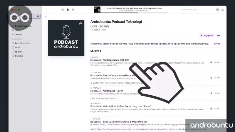Open the now playing episode artwork
The height and width of the screenshot is (132, 235).
97,10
